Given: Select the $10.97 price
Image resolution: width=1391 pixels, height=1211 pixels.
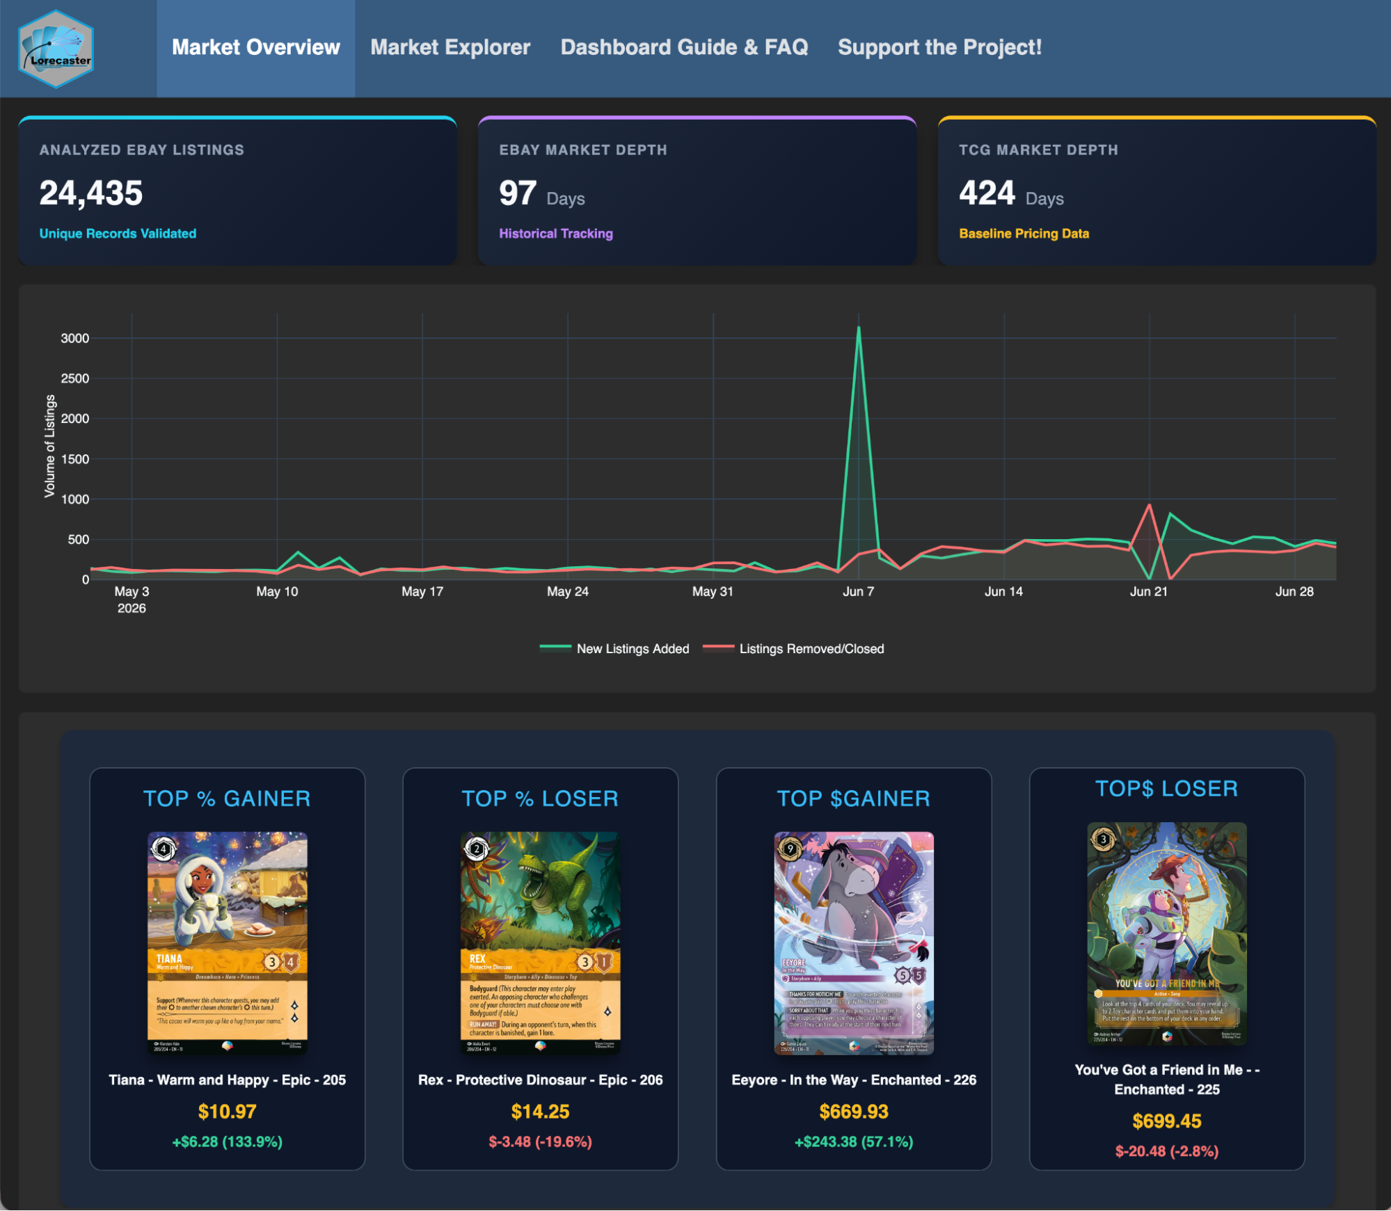Looking at the screenshot, I should 228,1112.
